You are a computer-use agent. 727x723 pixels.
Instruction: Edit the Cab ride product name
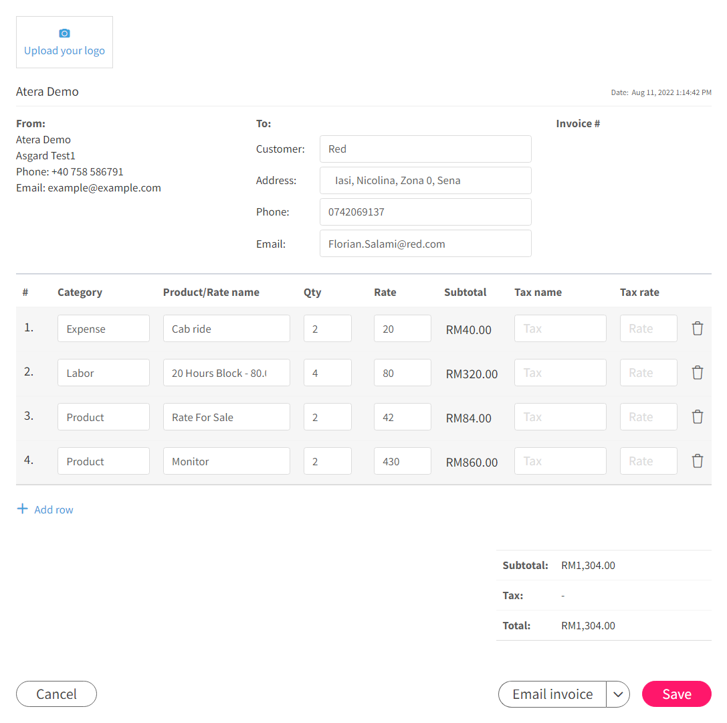[227, 329]
